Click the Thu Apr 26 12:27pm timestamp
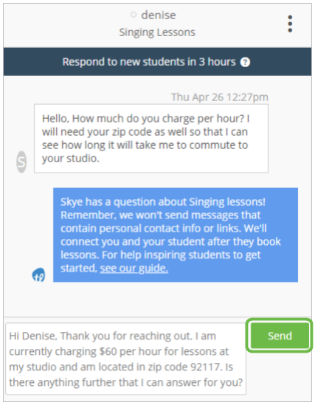This screenshot has width=315, height=405. [x=220, y=97]
